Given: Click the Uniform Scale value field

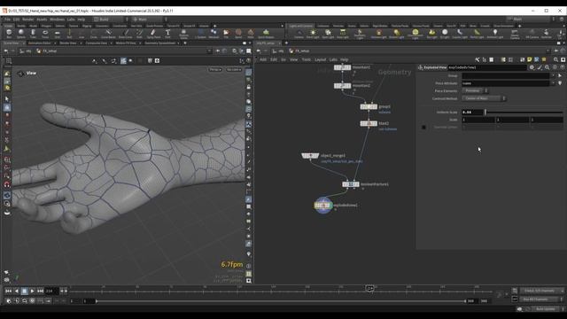Looking at the screenshot, I should coord(472,113).
